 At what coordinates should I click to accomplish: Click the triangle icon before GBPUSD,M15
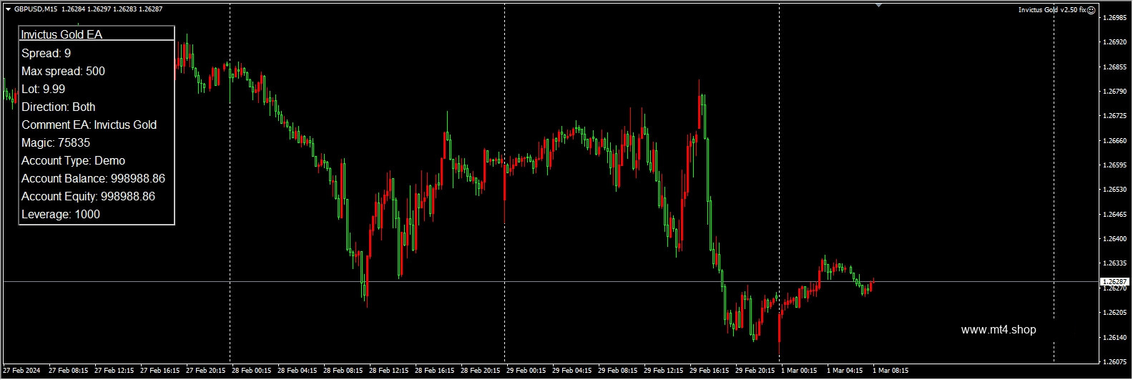[8, 9]
